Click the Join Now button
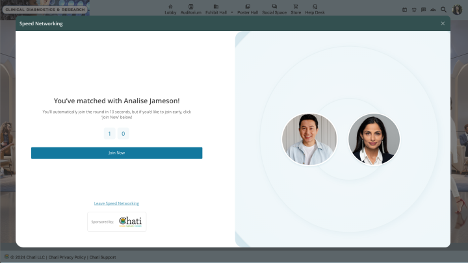This screenshot has height=263, width=468. tap(117, 153)
